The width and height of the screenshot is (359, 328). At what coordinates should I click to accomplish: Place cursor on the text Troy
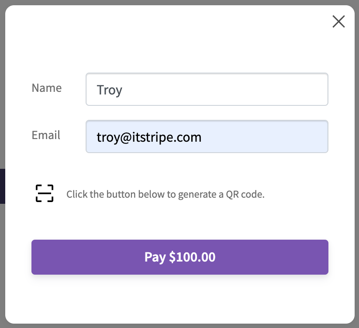point(110,90)
